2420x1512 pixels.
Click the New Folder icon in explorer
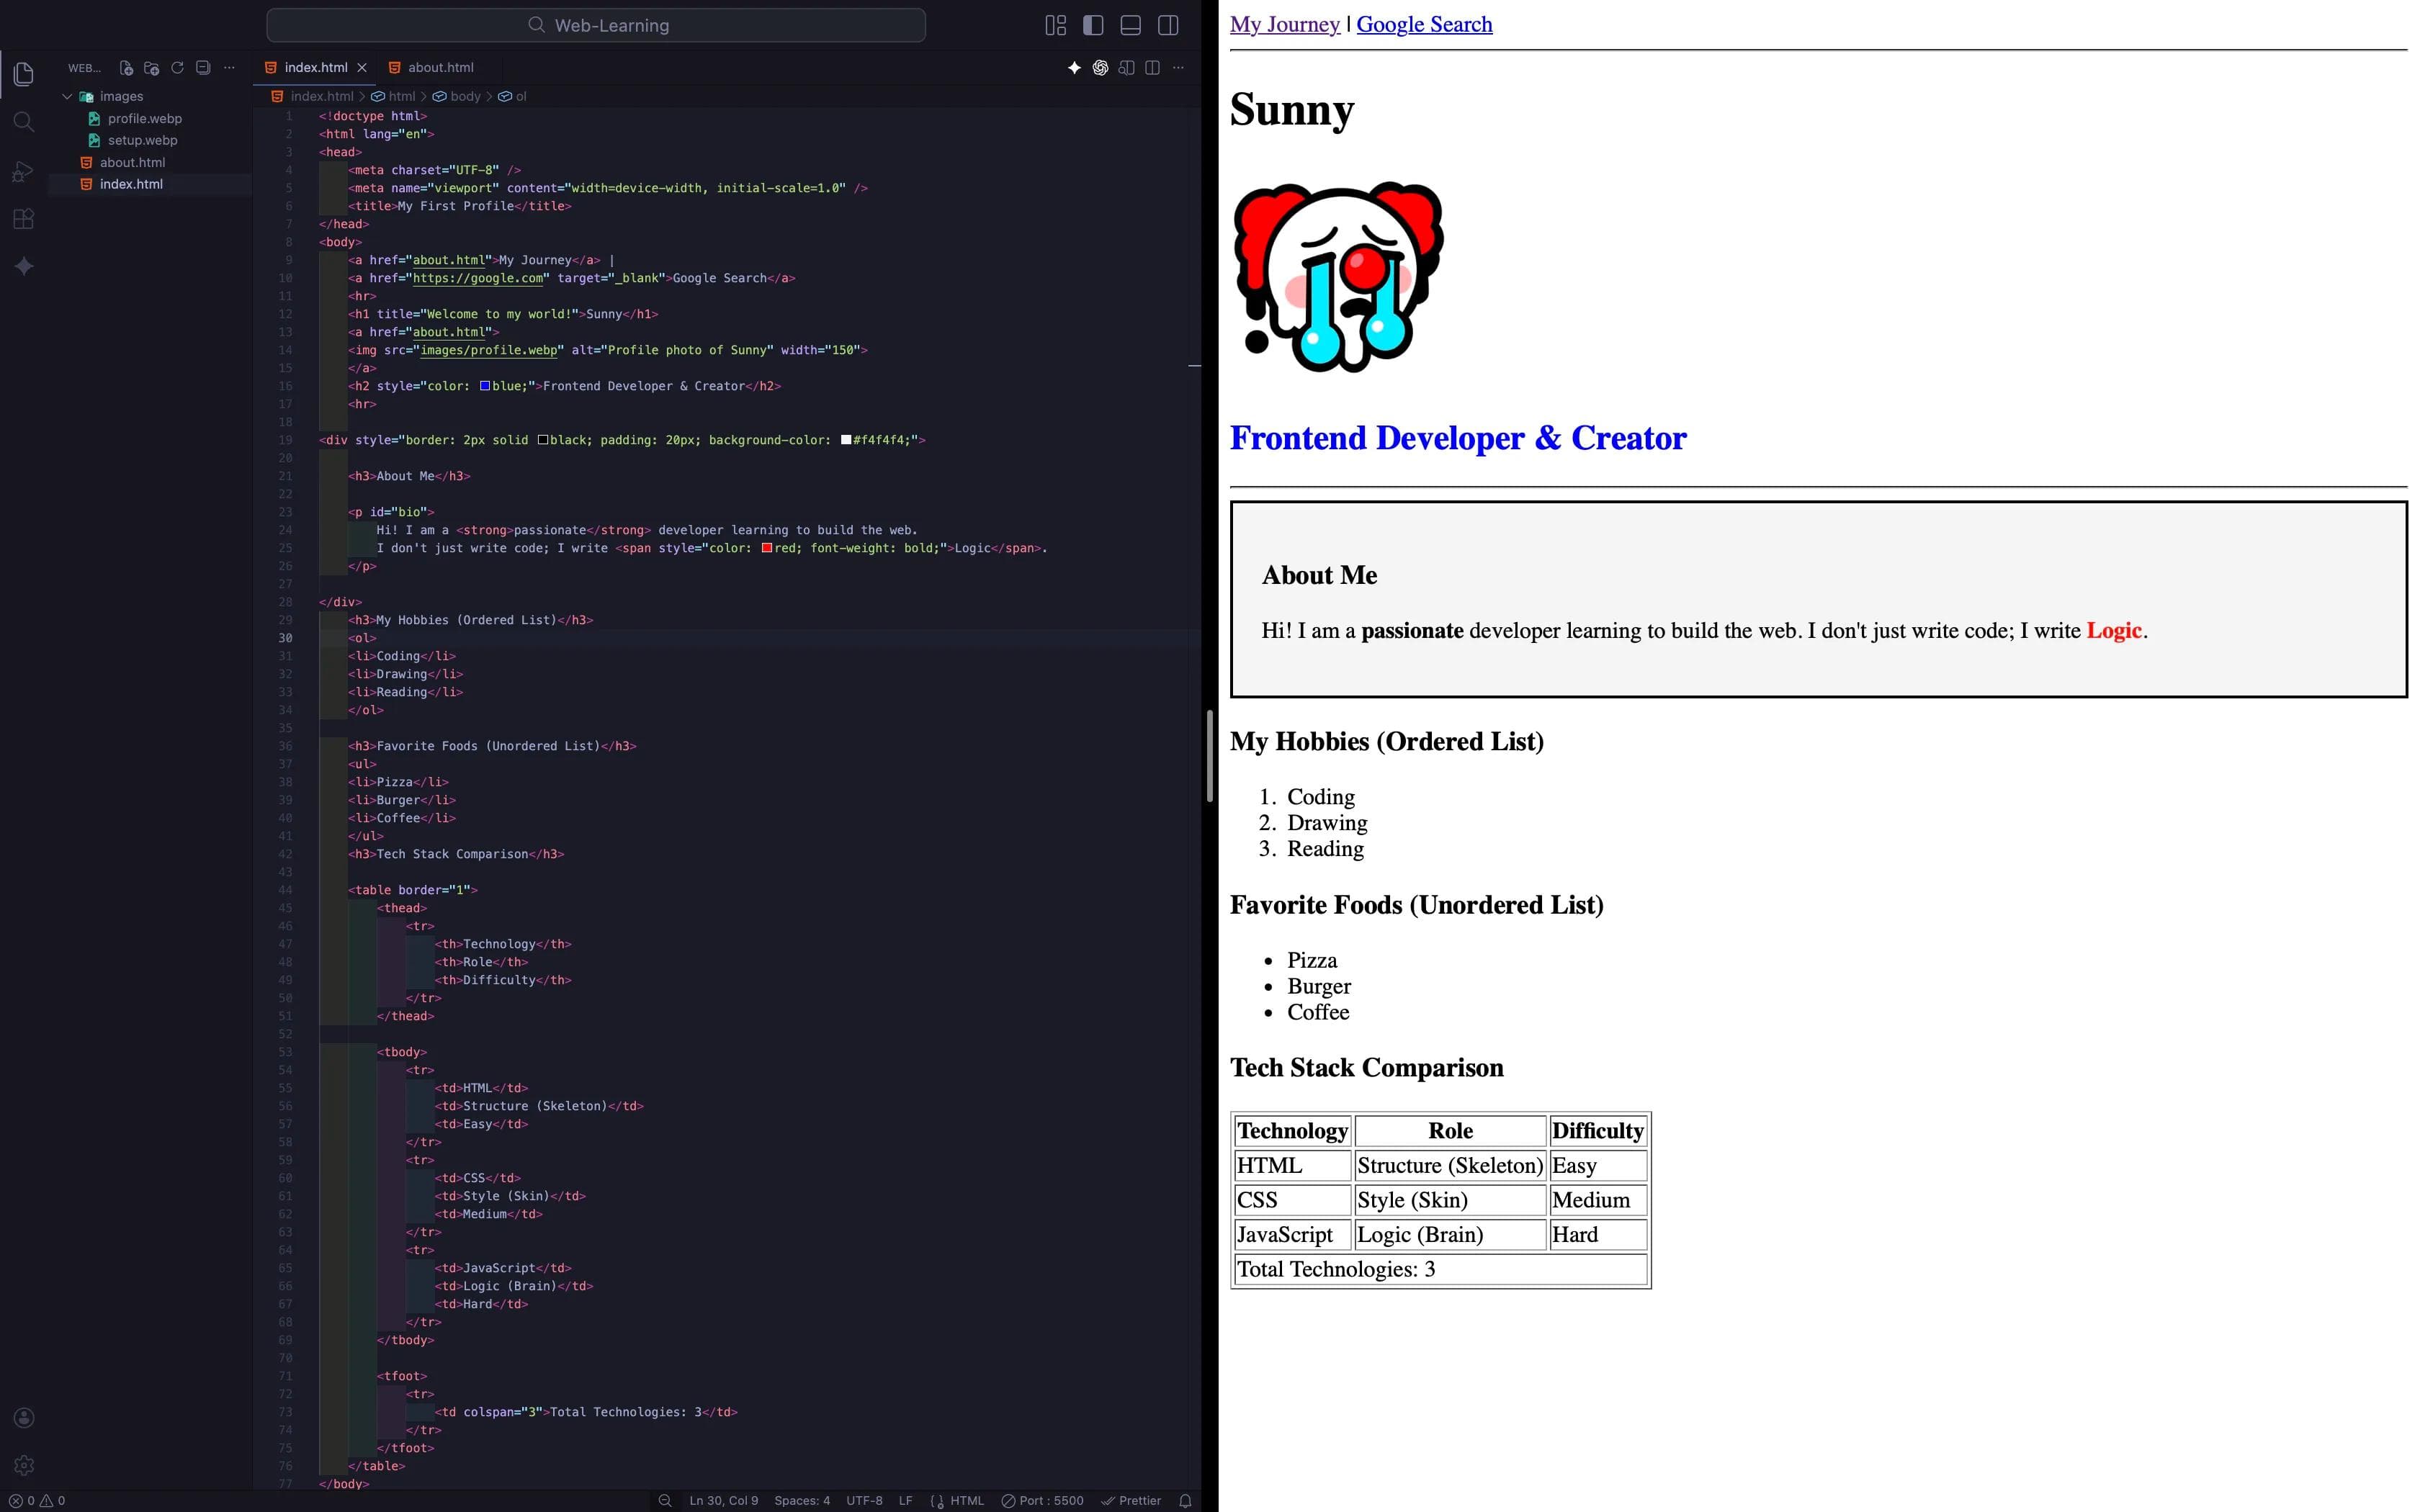pos(152,68)
